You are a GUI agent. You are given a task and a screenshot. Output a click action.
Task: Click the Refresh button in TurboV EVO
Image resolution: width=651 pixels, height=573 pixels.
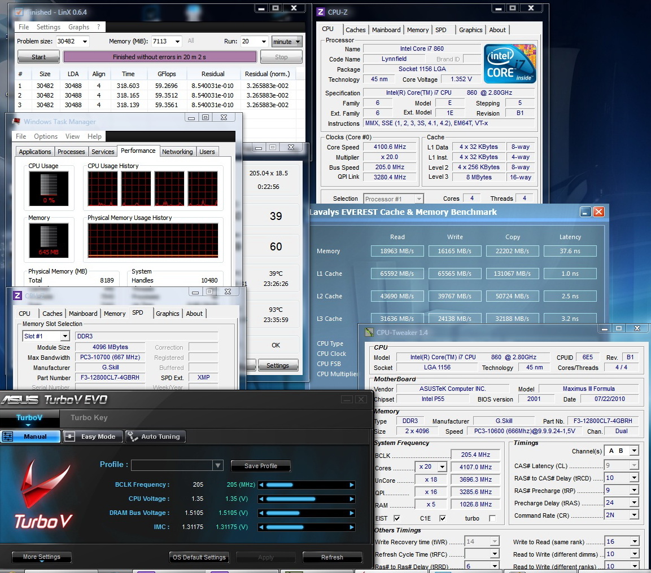332,557
